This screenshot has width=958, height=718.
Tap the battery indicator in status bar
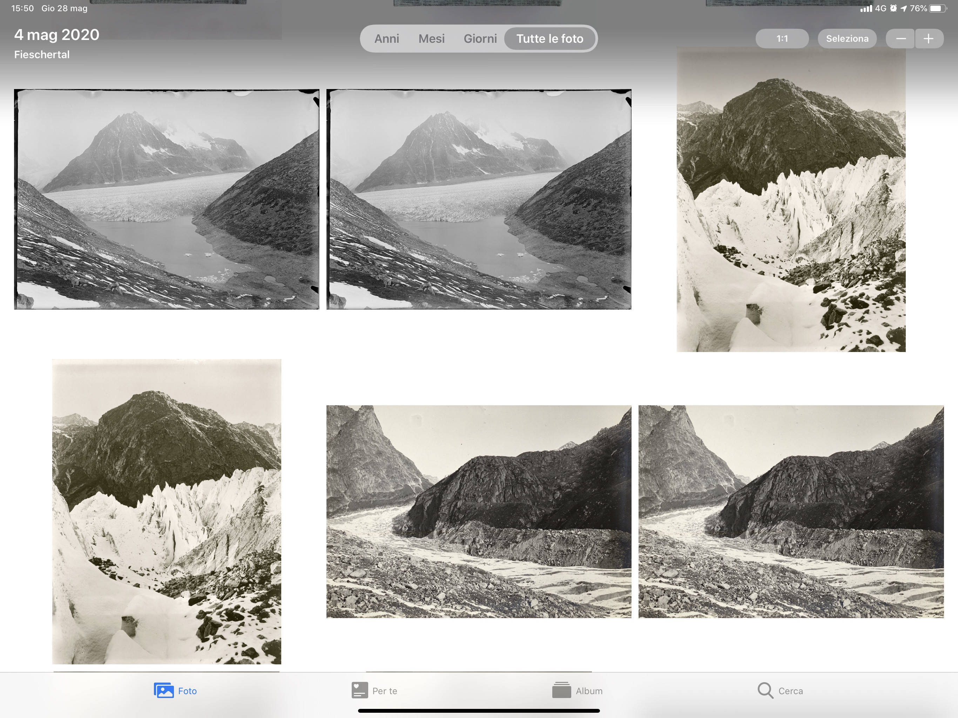(x=937, y=8)
